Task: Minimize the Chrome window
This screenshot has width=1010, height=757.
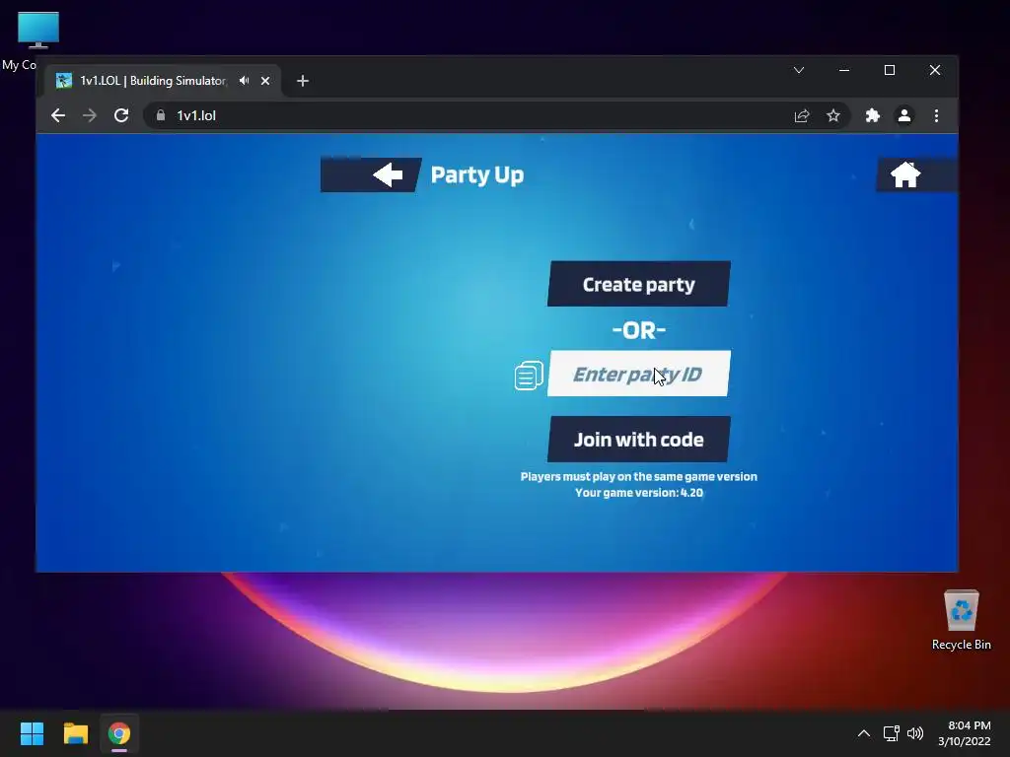Action: click(x=844, y=70)
